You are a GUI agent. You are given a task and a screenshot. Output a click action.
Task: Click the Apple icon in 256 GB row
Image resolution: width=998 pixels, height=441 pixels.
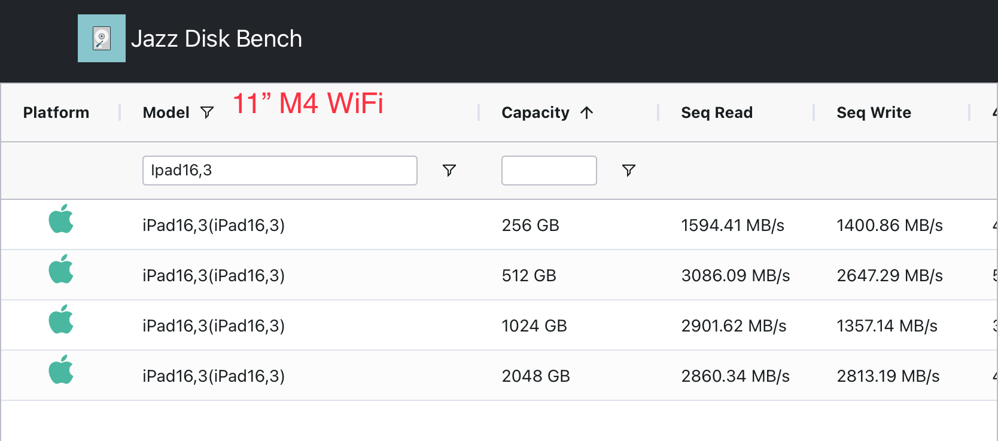(x=61, y=219)
